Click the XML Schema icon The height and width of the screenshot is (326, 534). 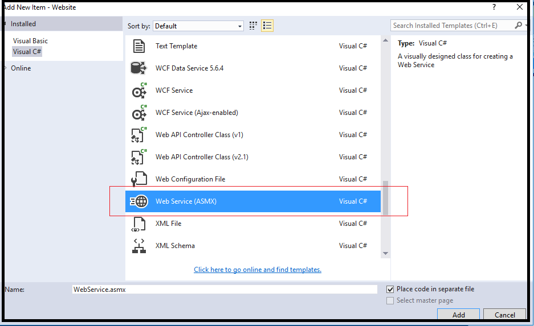pos(139,246)
